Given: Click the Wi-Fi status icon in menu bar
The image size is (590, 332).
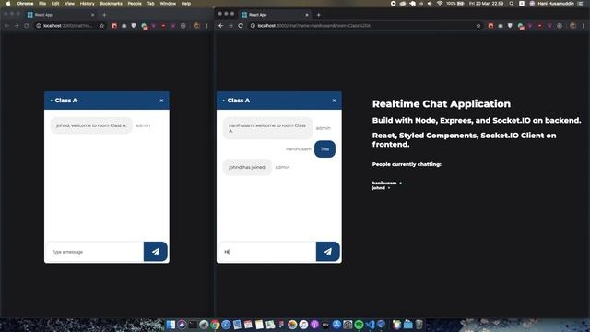Looking at the screenshot, I should 439,4.
